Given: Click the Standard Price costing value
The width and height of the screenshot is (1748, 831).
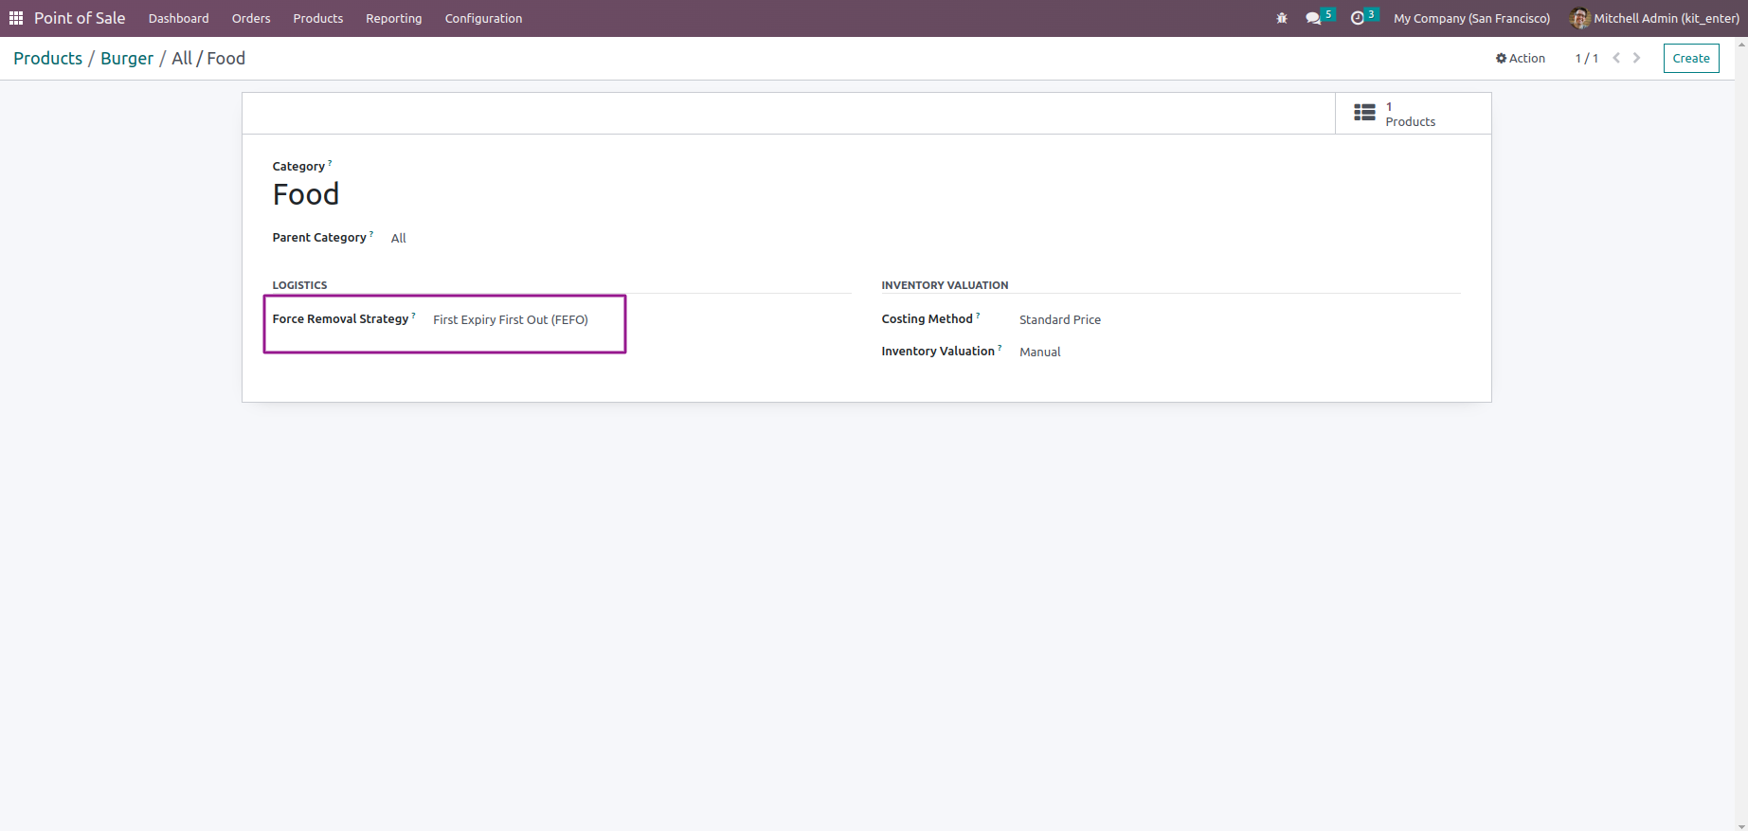Looking at the screenshot, I should (1060, 319).
